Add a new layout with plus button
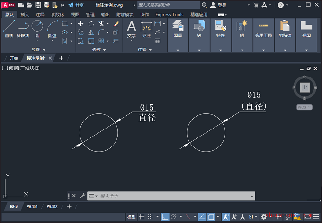This screenshot has height=223, width=322. click(x=69, y=206)
